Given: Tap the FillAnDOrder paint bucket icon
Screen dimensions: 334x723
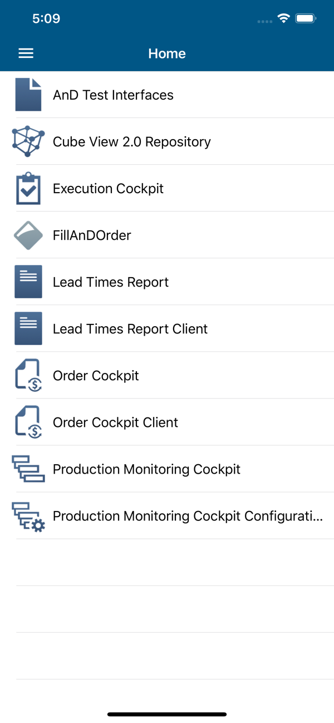Looking at the screenshot, I should coord(28,235).
